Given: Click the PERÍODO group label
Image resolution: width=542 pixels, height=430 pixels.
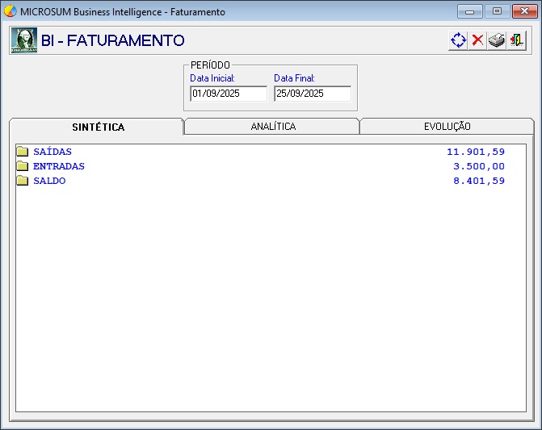Looking at the screenshot, I should tap(210, 65).
